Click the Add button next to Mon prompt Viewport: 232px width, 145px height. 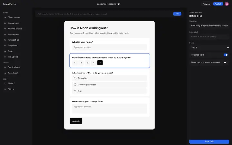click(177, 14)
